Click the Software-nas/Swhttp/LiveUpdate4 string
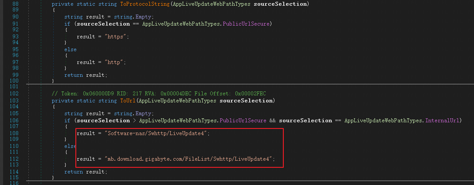Viewport: 474px width, 185px height. click(x=157, y=133)
